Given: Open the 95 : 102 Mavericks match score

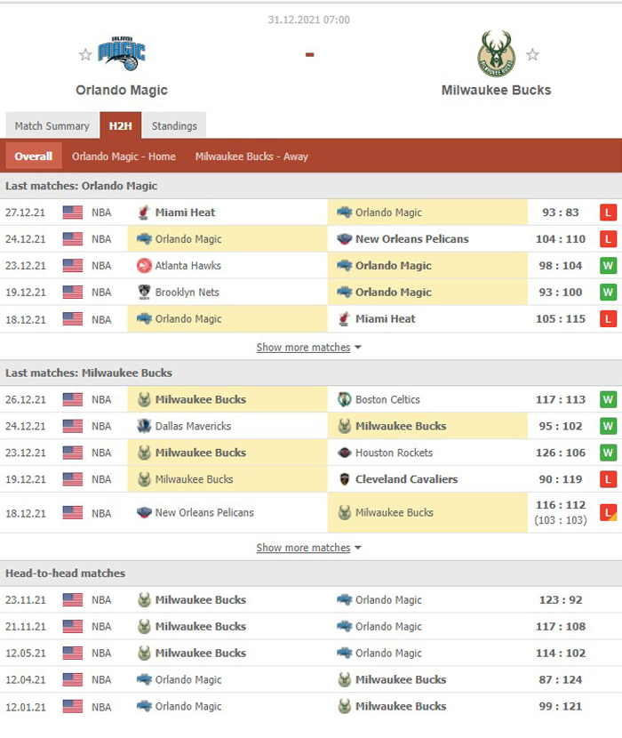Looking at the screenshot, I should (561, 426).
